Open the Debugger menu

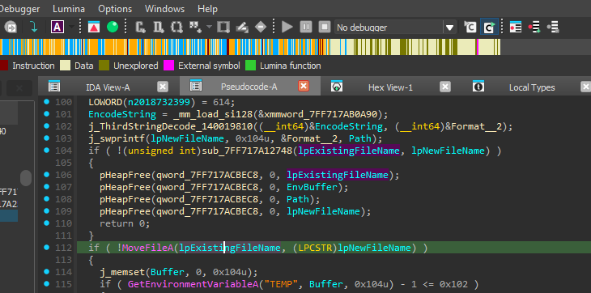point(20,9)
